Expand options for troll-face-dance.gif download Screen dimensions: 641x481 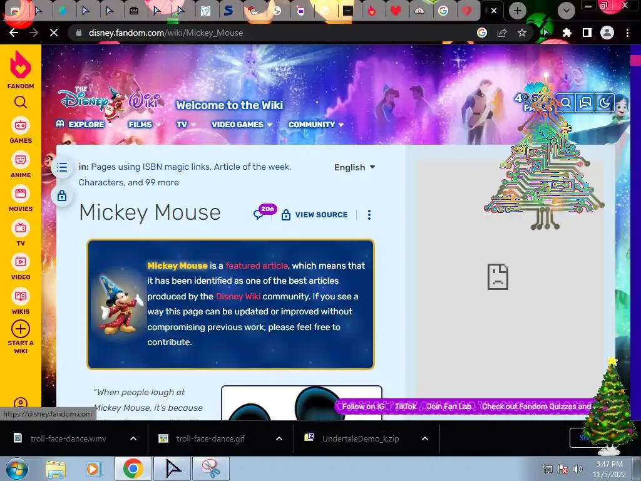[279, 438]
